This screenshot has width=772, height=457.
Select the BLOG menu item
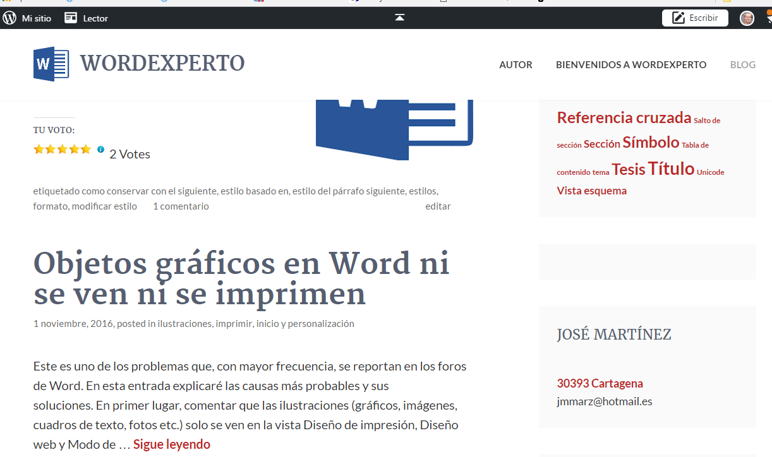pyautogui.click(x=743, y=64)
